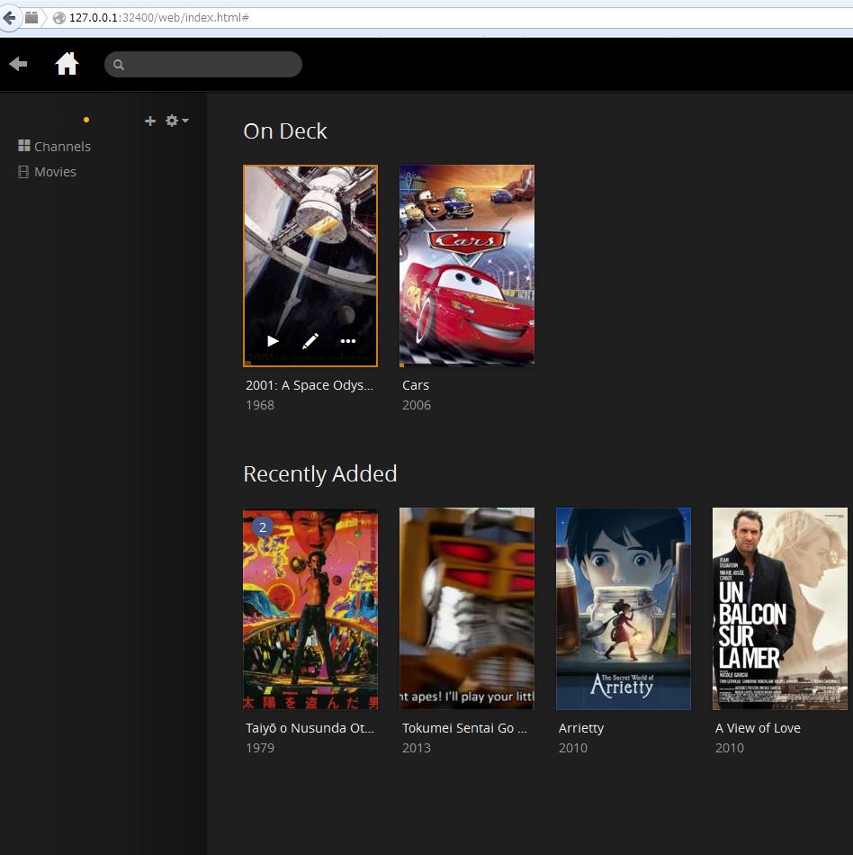Play 2001: A Space Odyssey
Image resolution: width=853 pixels, height=855 pixels.
pyautogui.click(x=273, y=341)
